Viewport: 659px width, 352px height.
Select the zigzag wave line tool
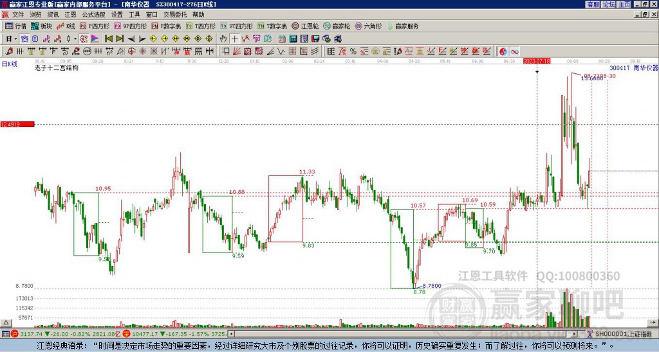281,51
